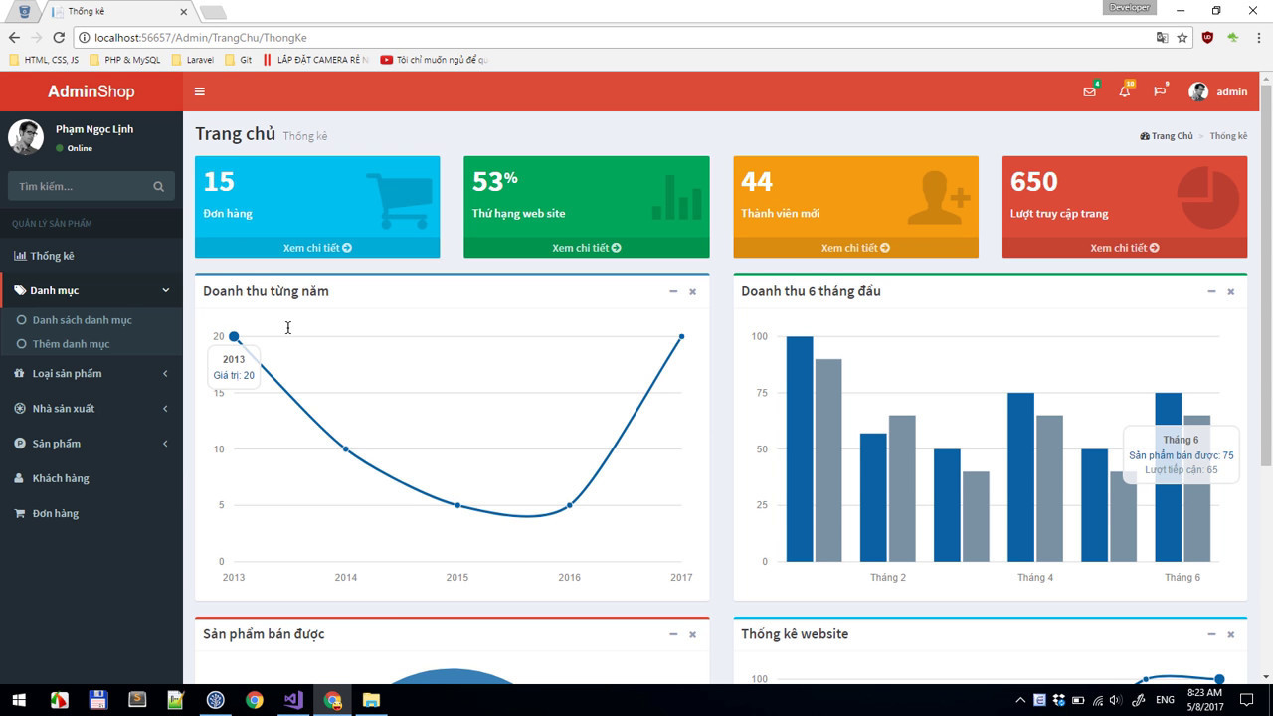Image resolution: width=1273 pixels, height=716 pixels.
Task: Open Đơn hàng in the sidebar
Action: tap(91, 513)
